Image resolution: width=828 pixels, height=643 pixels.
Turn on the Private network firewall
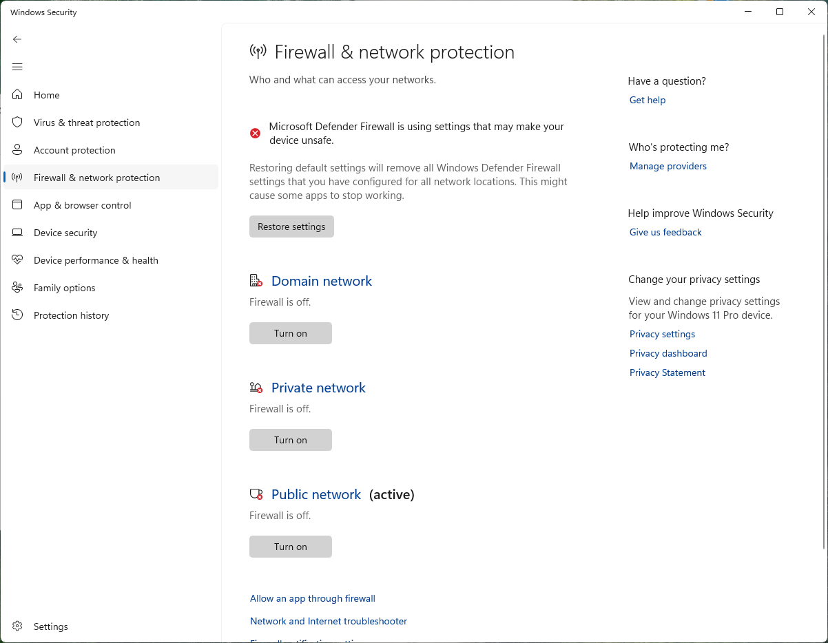[290, 440]
